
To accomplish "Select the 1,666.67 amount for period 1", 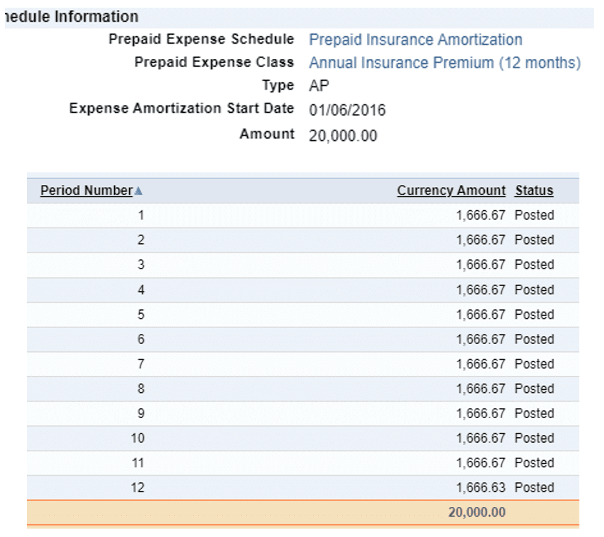I will (x=481, y=215).
